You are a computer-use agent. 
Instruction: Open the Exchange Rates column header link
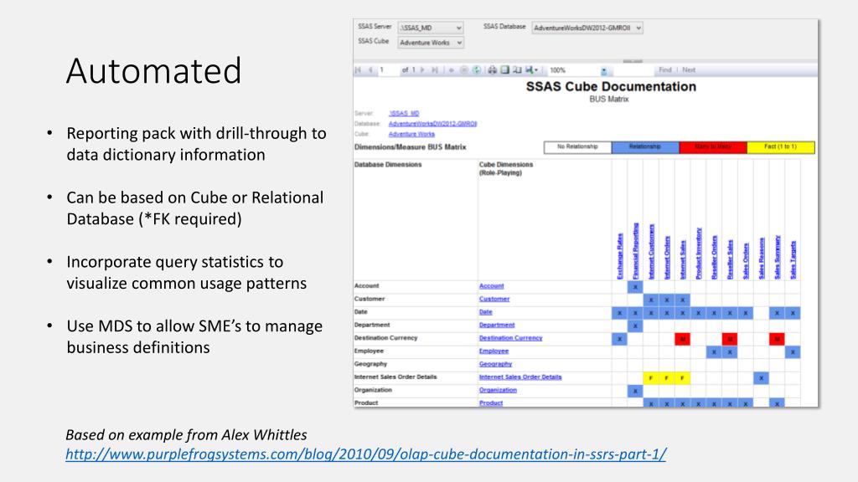[x=619, y=256]
